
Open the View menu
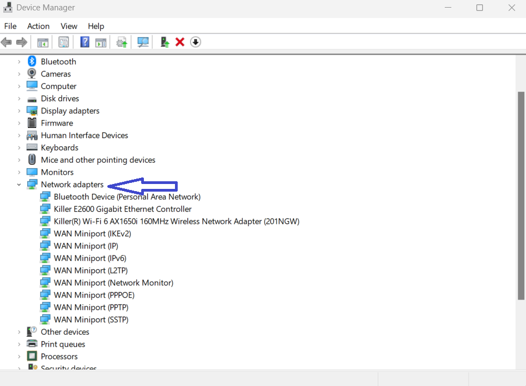pos(69,26)
